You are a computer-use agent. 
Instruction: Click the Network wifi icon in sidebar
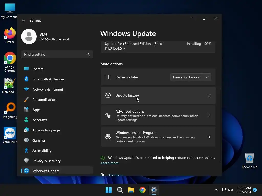tap(26, 89)
